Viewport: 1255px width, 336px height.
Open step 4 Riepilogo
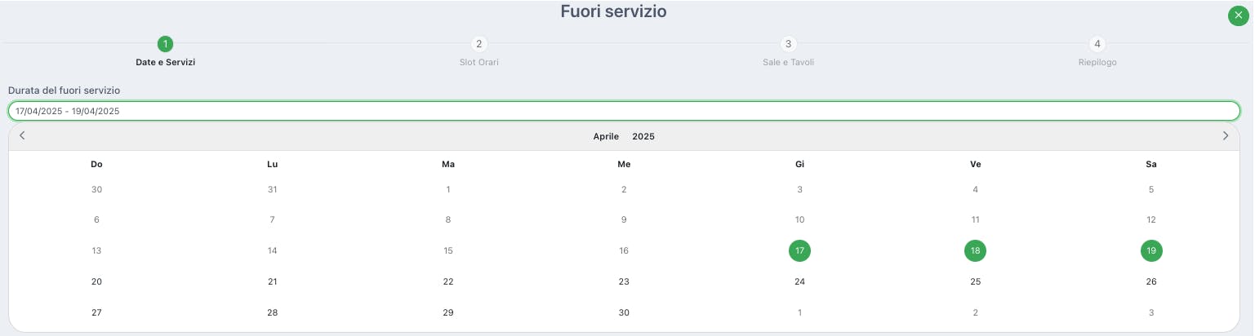pyautogui.click(x=1097, y=44)
